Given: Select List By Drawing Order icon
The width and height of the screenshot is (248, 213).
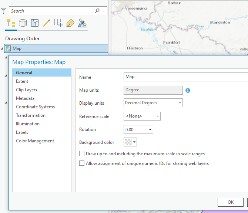Looking at the screenshot, I should tap(11, 23).
